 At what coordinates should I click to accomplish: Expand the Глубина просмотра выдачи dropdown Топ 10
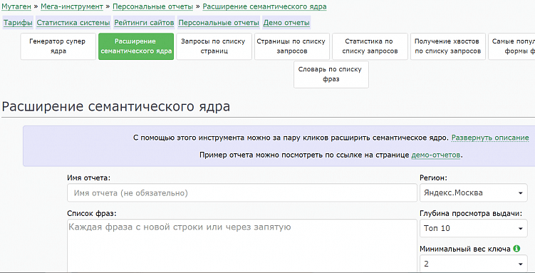pos(474,228)
